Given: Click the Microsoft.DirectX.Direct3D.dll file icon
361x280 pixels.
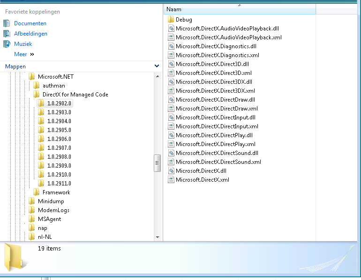Looking at the screenshot, I should (171, 64).
